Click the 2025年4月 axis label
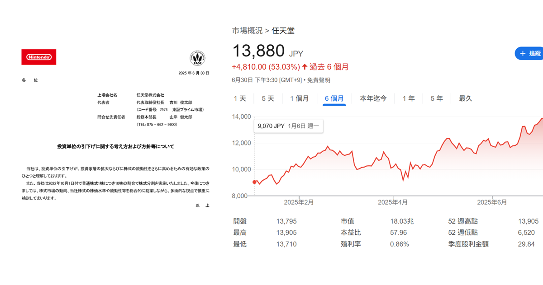The height and width of the screenshot is (285, 543). (x=393, y=203)
